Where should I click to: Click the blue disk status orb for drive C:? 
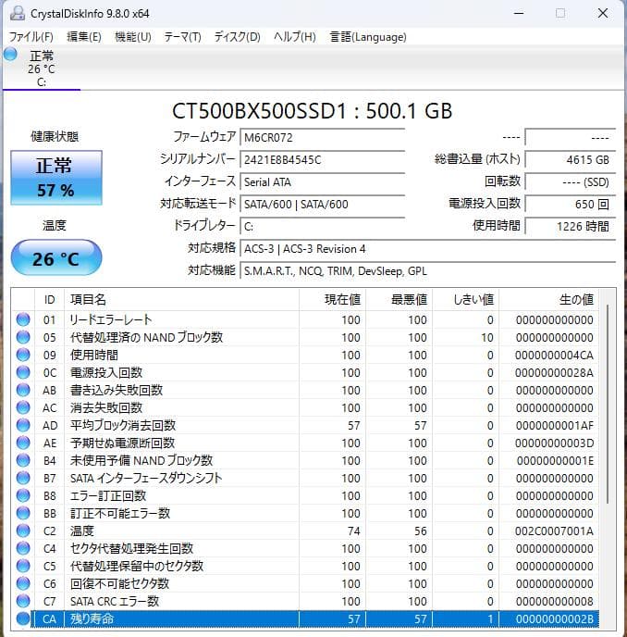tap(10, 54)
